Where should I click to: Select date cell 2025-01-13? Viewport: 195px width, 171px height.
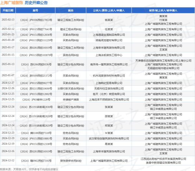[8, 64]
